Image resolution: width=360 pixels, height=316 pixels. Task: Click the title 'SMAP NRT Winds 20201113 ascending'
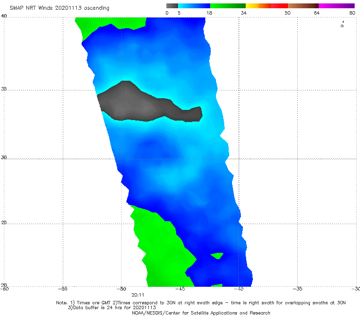tap(59, 8)
